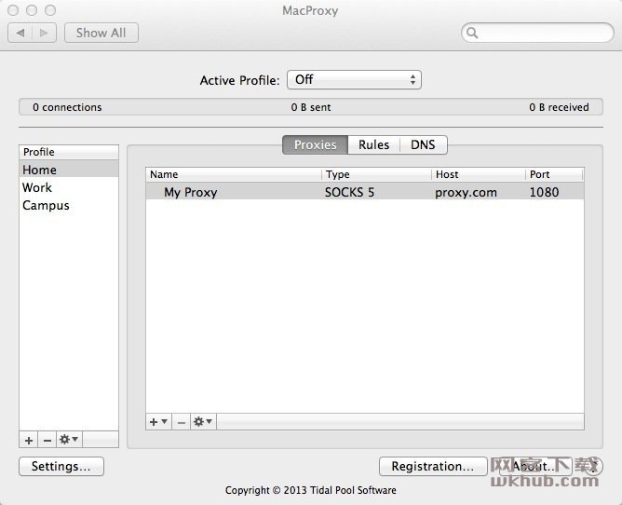Click the About... button

[535, 466]
